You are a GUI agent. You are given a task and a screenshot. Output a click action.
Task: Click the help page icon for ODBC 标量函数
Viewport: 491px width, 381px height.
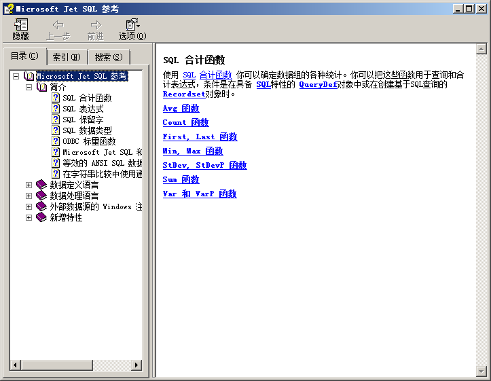tap(56, 141)
